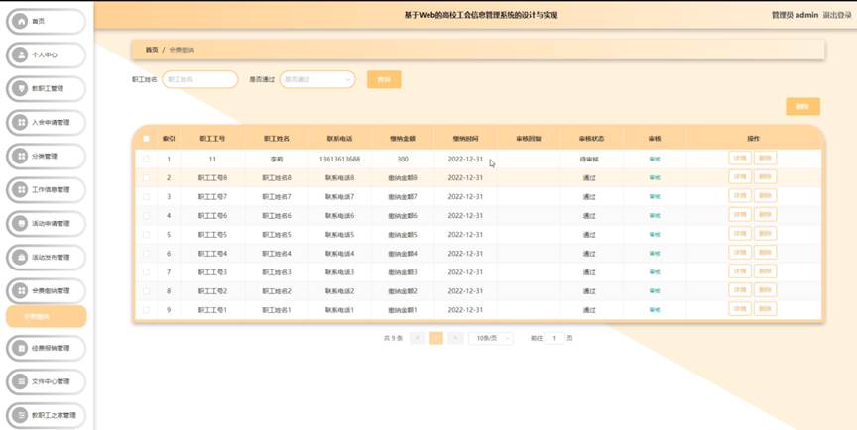Screen dimensions: 857x430
Task: Click the 李莉 name cell
Action: 277,160
